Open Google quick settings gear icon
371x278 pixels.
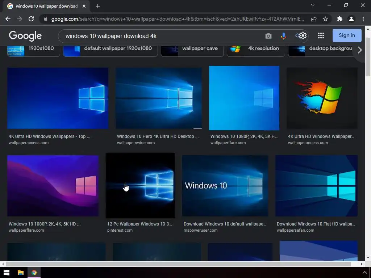coord(303,35)
